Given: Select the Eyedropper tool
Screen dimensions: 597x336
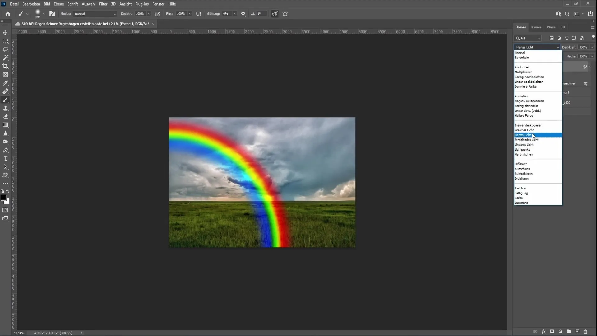Looking at the screenshot, I should (5, 83).
